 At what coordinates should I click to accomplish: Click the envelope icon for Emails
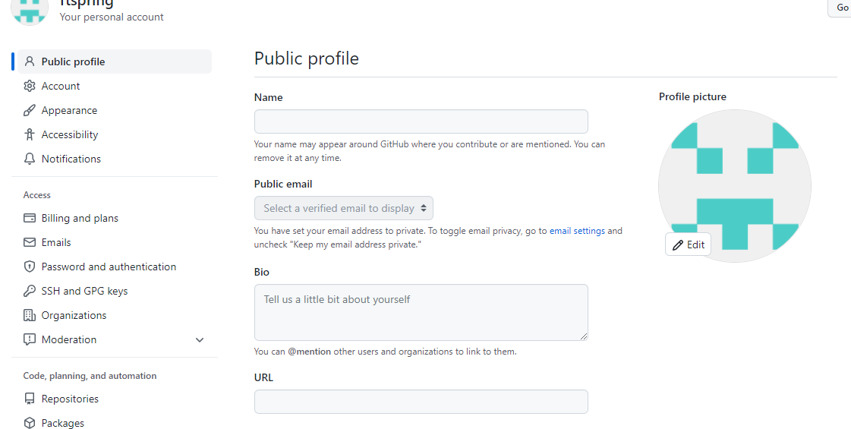30,242
